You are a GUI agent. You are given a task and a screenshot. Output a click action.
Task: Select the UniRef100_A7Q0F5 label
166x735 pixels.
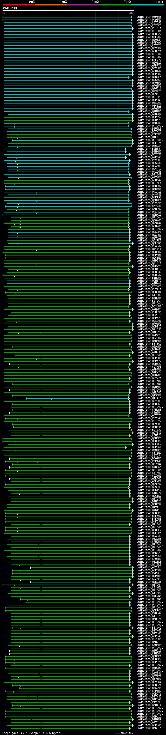(149, 77)
